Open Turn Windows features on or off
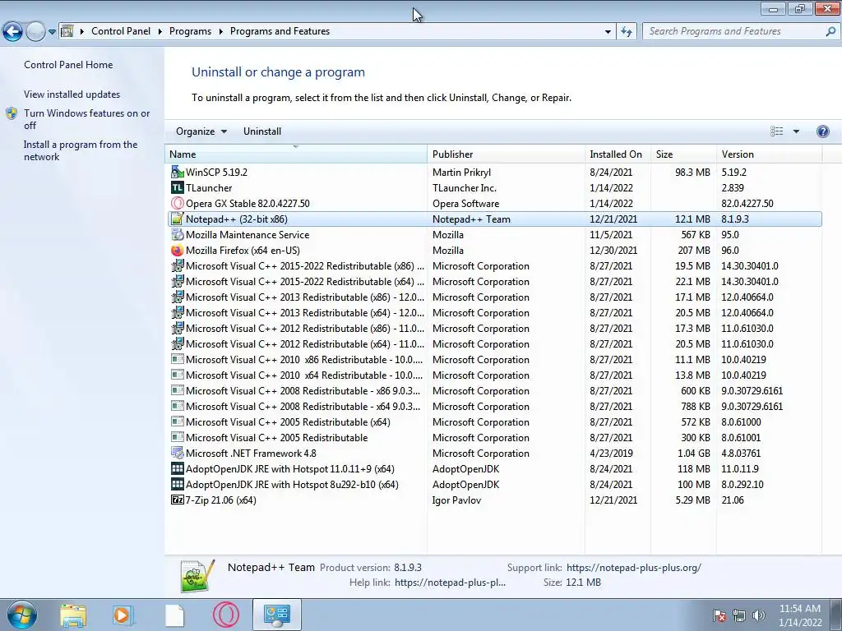The width and height of the screenshot is (842, 631). click(86, 119)
